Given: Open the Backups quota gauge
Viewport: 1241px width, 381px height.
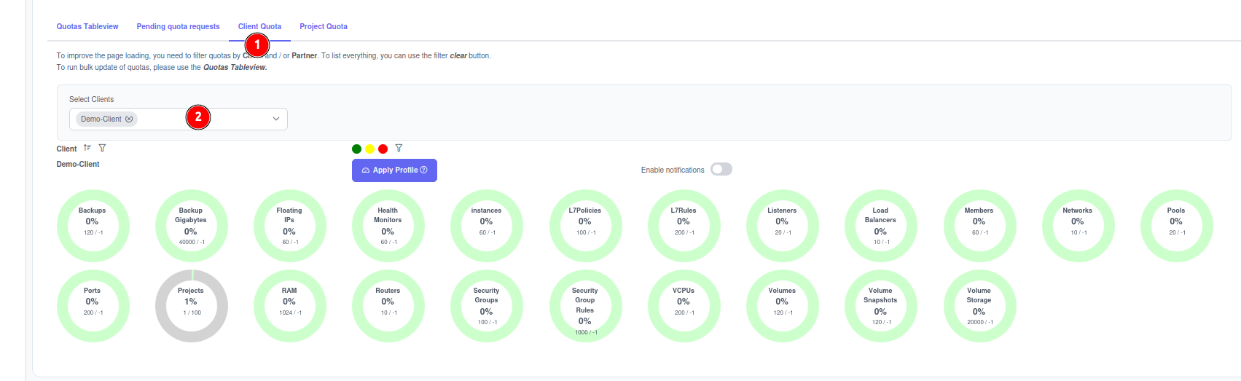Looking at the screenshot, I should (93, 226).
